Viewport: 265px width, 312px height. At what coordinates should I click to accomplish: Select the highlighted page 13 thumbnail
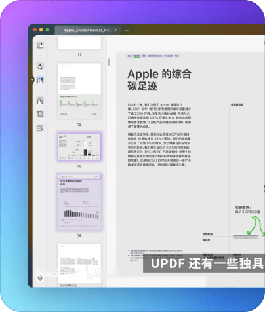pyautogui.click(x=79, y=147)
